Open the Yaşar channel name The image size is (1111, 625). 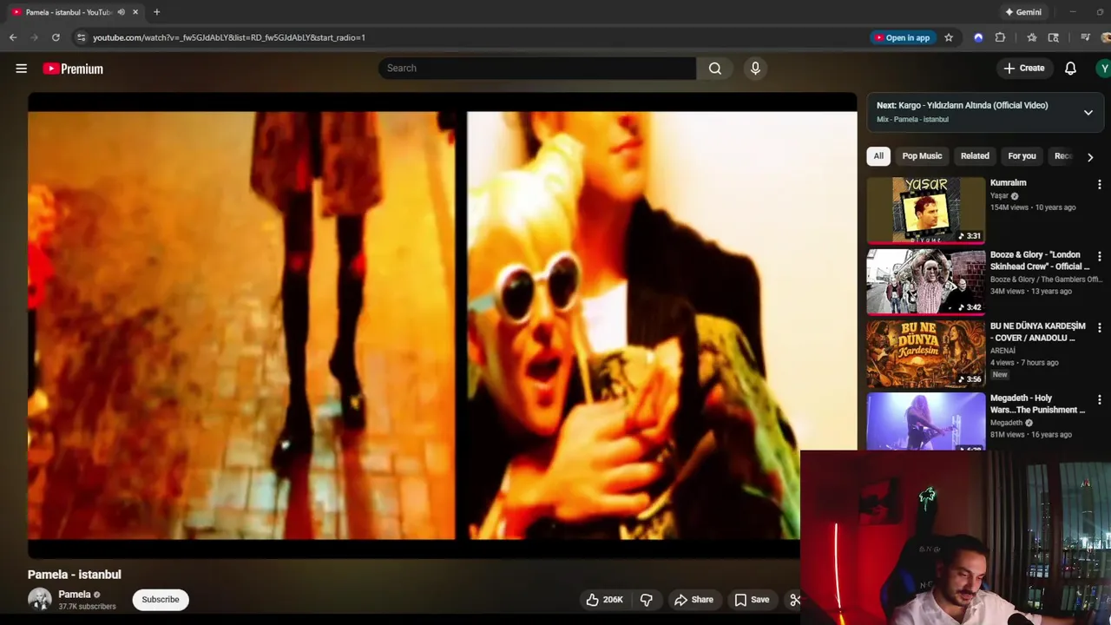1000,196
